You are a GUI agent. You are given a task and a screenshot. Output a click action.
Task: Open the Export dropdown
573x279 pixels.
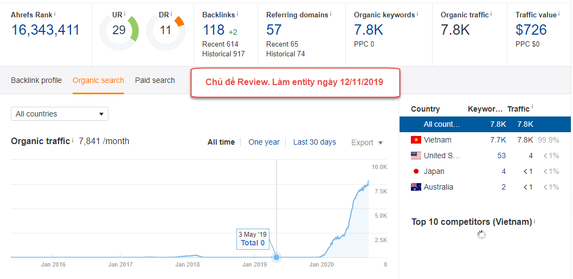click(x=367, y=142)
